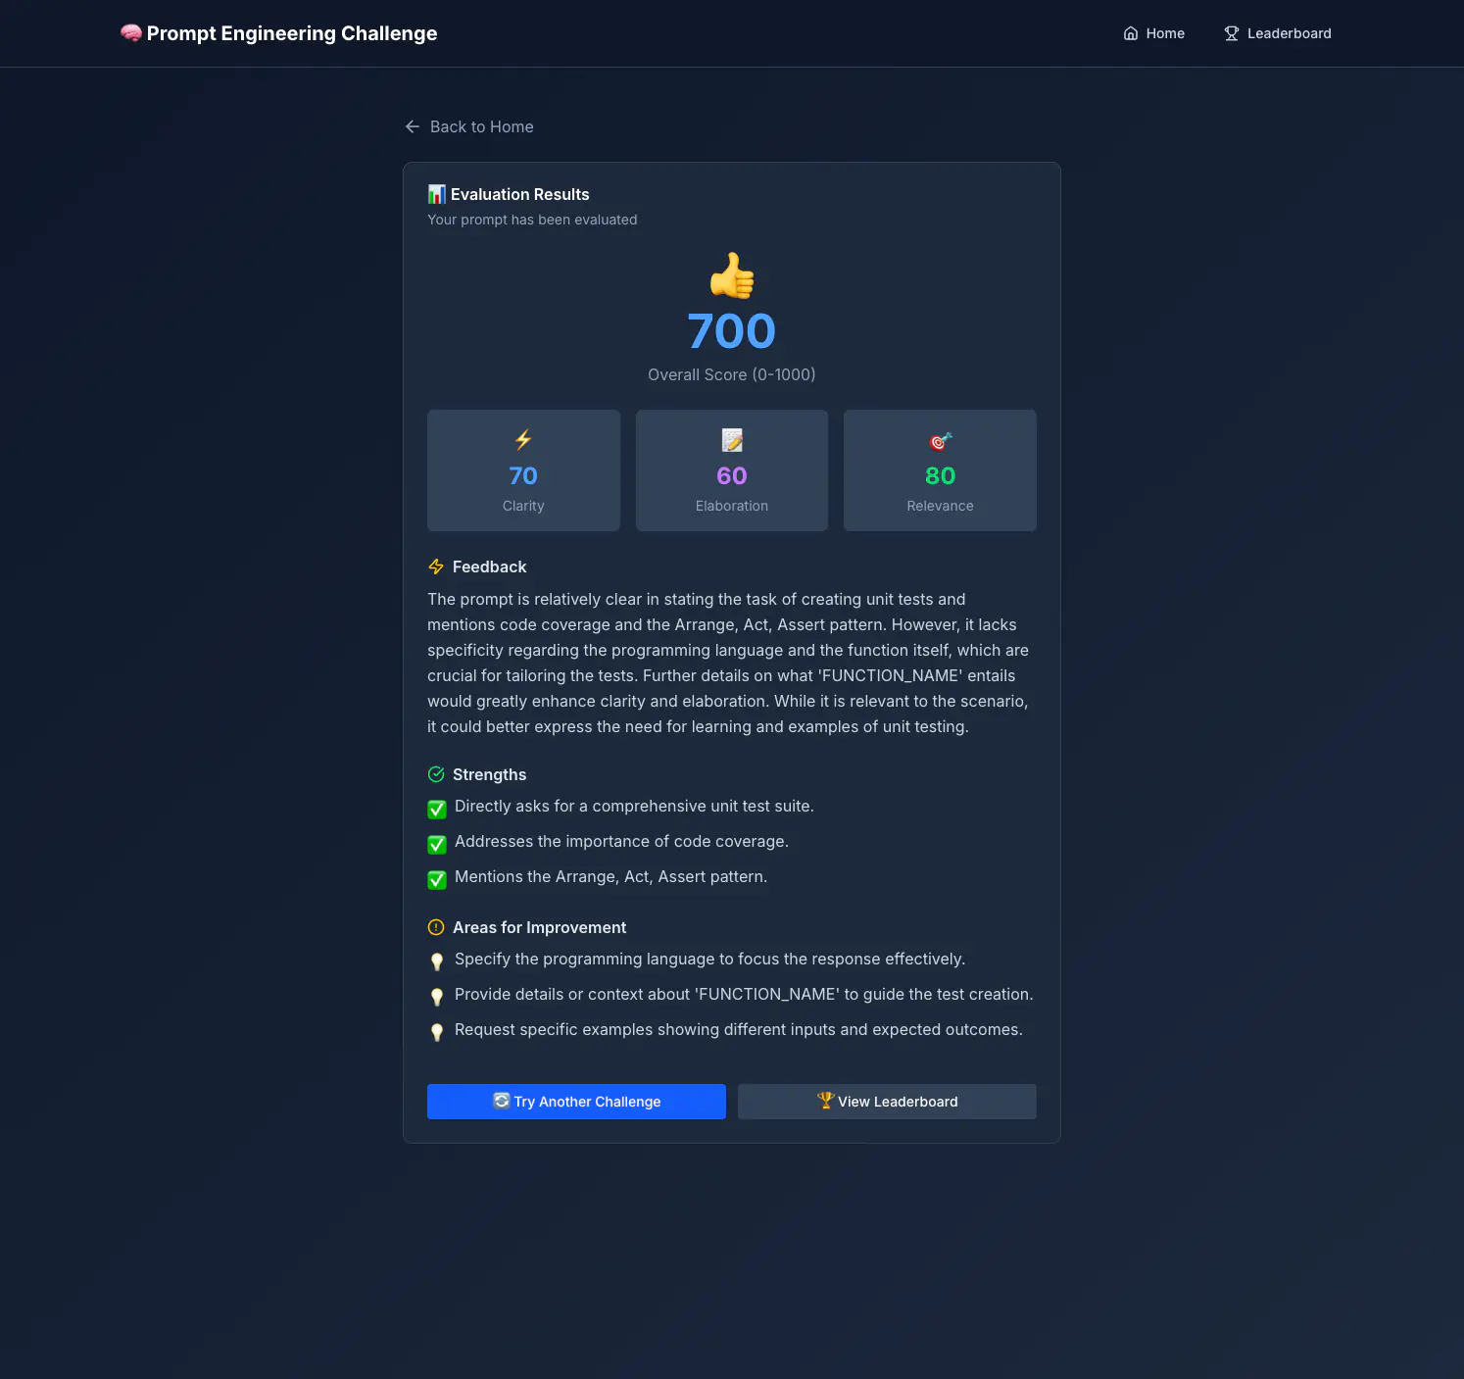Click the house icon in navigation bar
Screen dimensions: 1464x1379
point(1130,32)
